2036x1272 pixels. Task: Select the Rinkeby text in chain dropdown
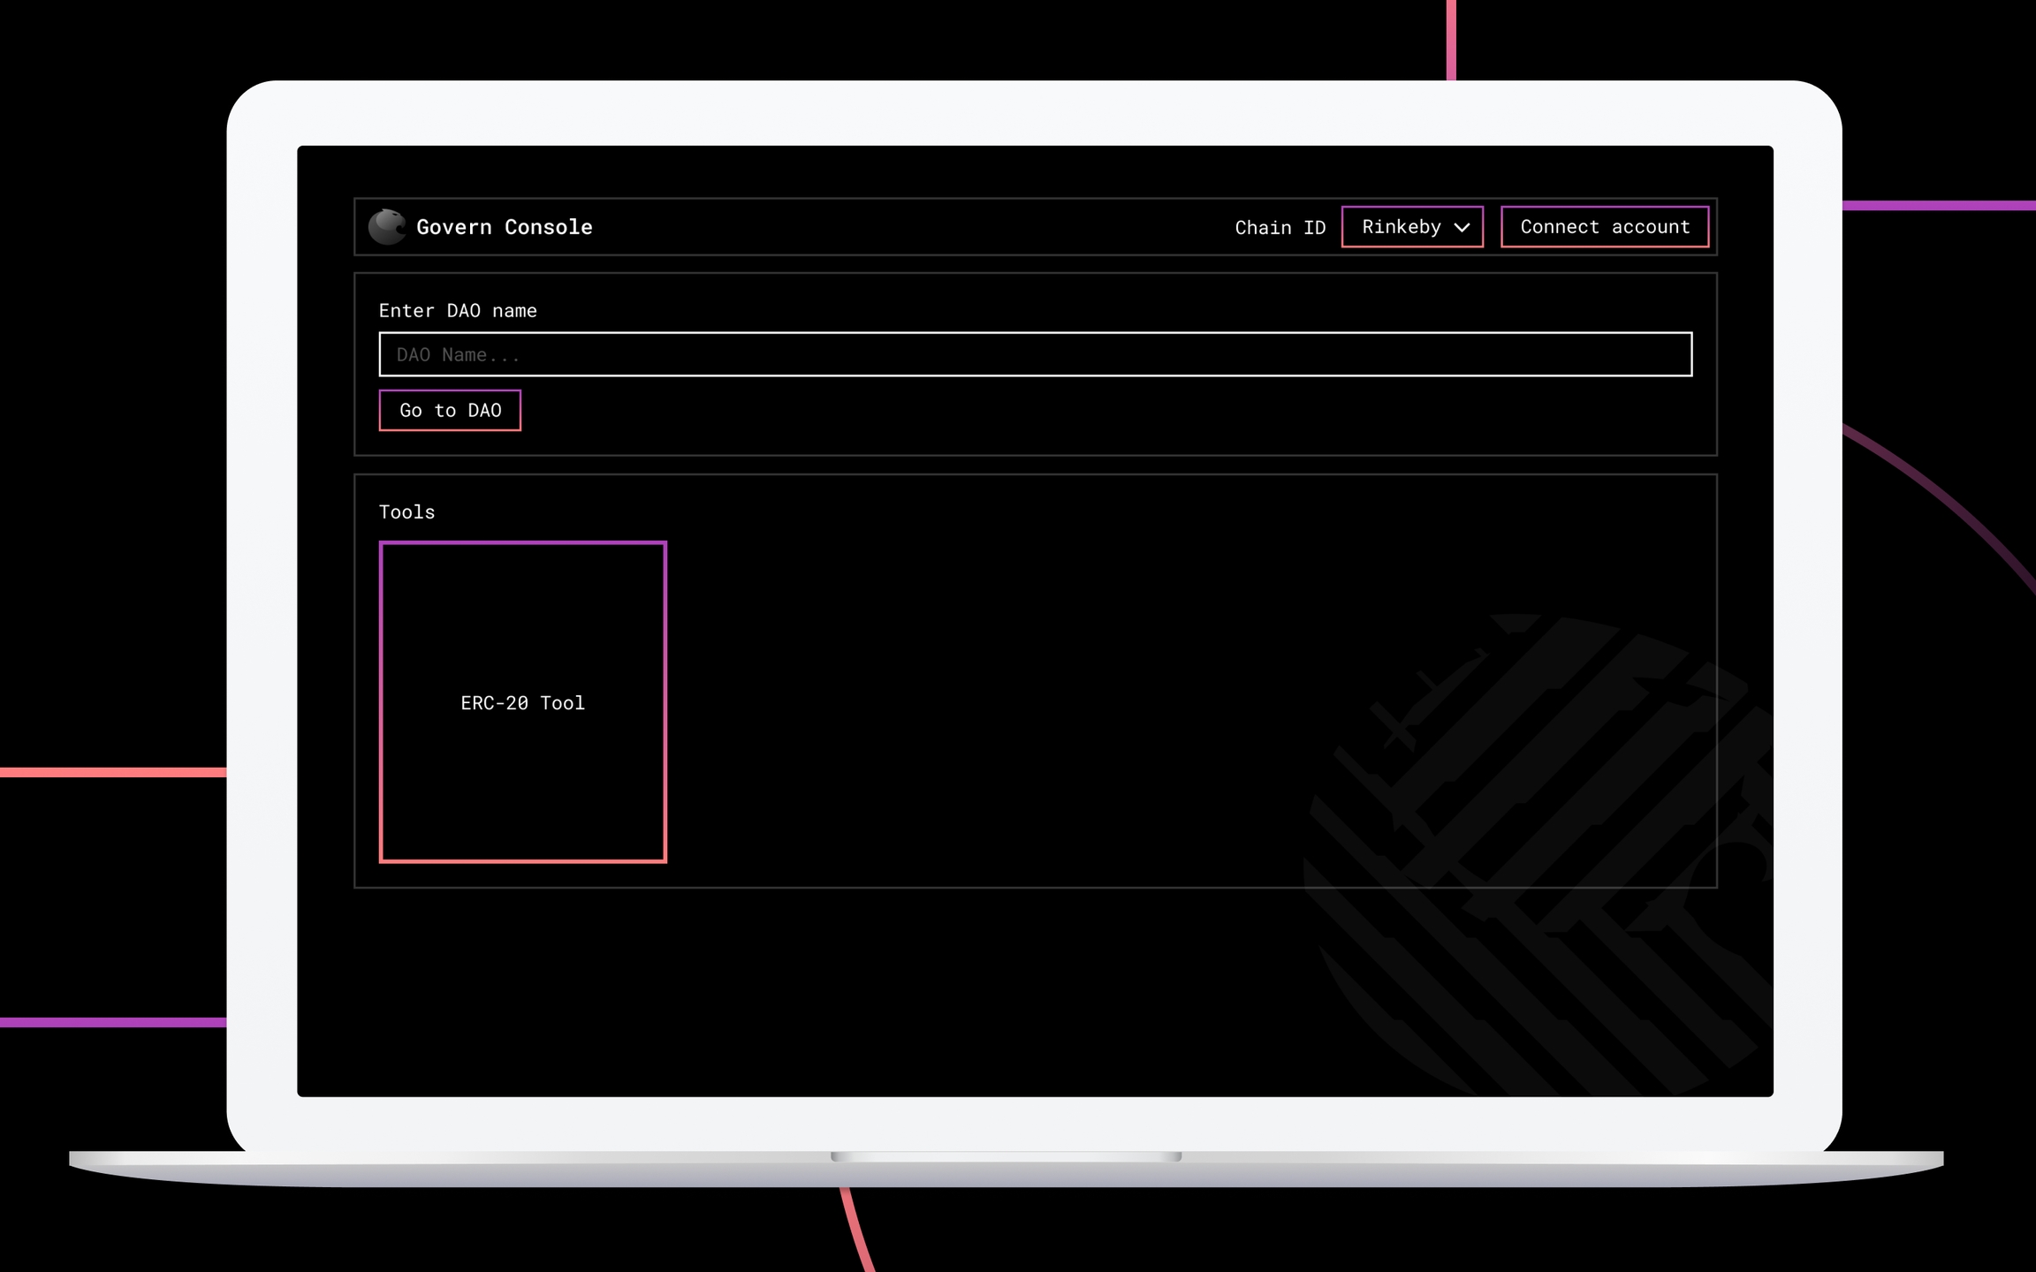click(x=1401, y=227)
